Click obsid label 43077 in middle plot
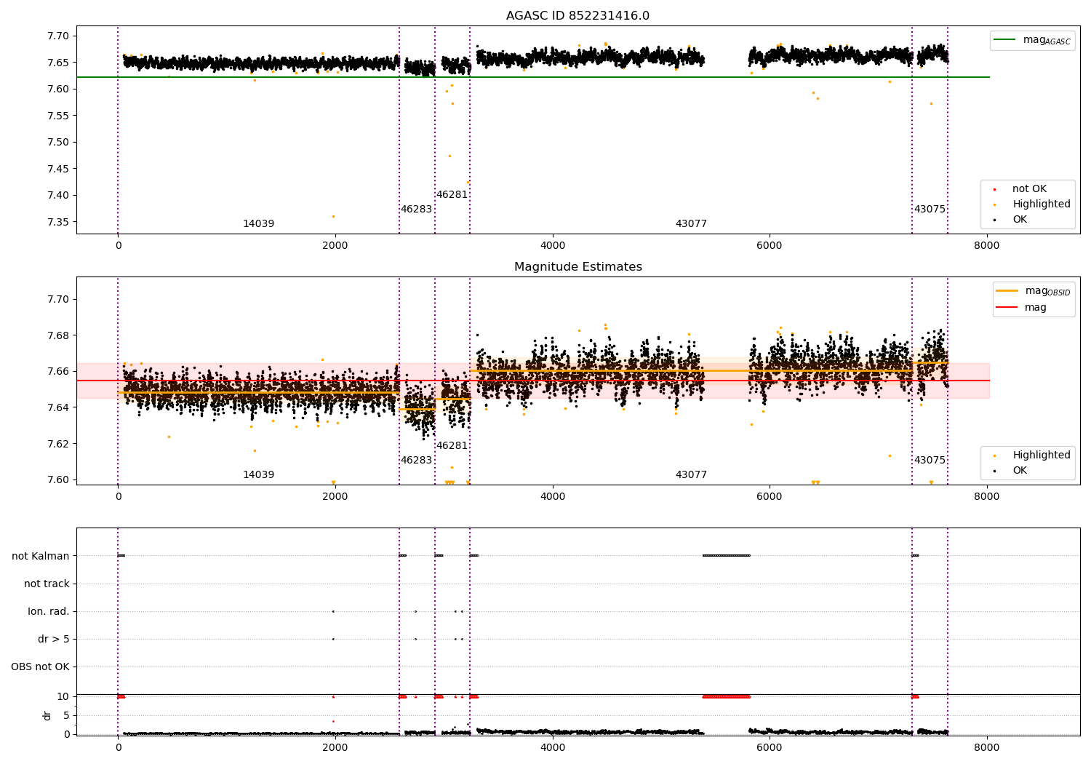 pyautogui.click(x=691, y=475)
